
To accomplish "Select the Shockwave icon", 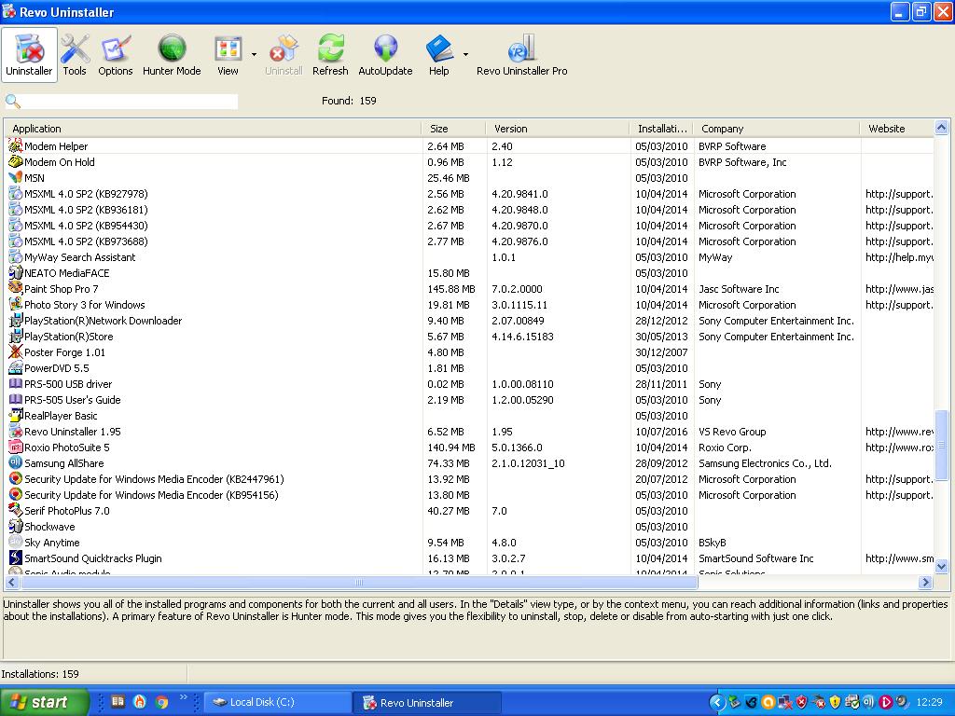I will coord(15,526).
